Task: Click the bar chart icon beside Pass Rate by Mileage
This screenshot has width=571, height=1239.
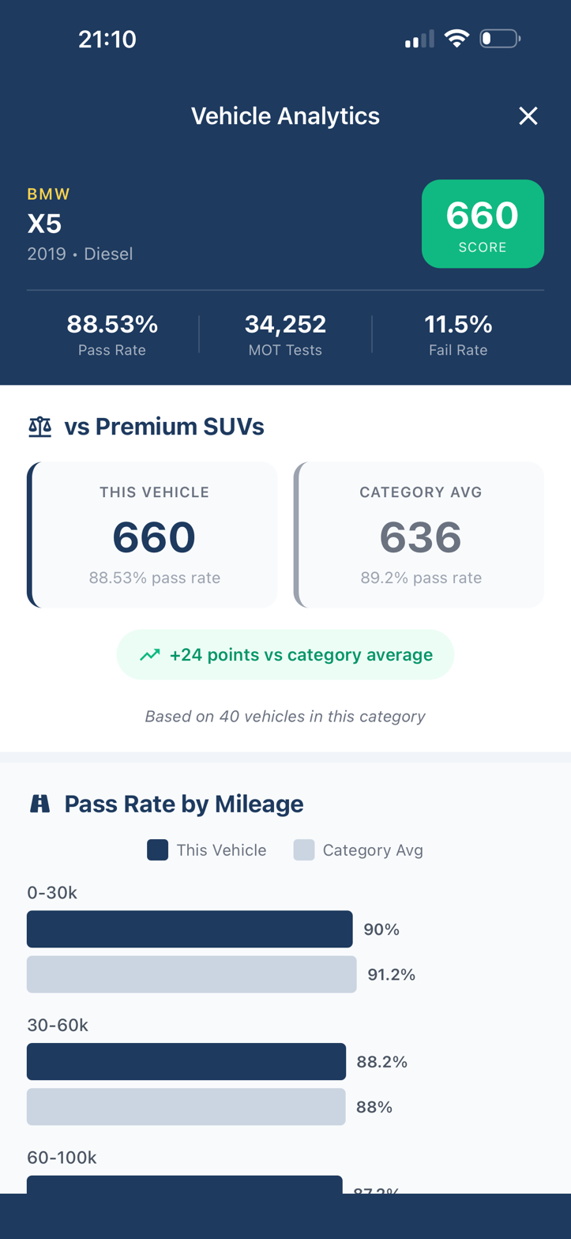Action: (x=39, y=803)
